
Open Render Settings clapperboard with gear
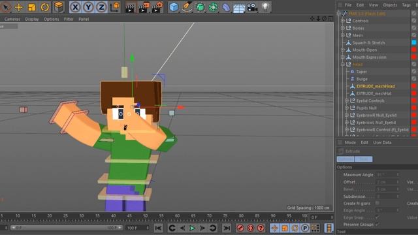click(x=157, y=7)
